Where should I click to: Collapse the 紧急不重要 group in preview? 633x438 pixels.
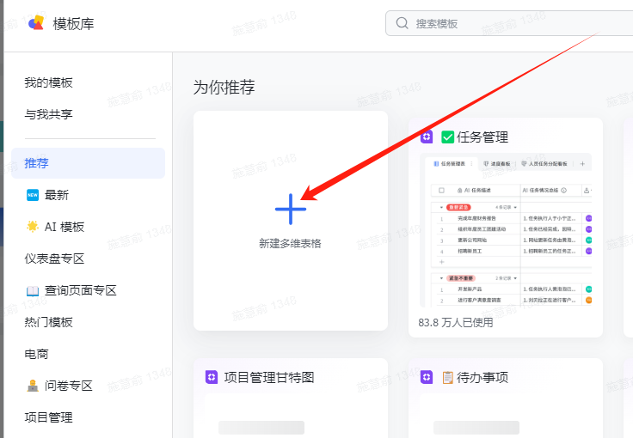442,278
